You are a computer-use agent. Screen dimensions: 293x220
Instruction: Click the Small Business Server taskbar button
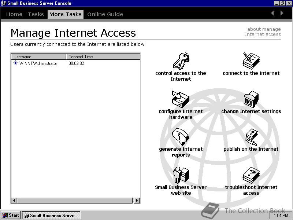(51, 215)
